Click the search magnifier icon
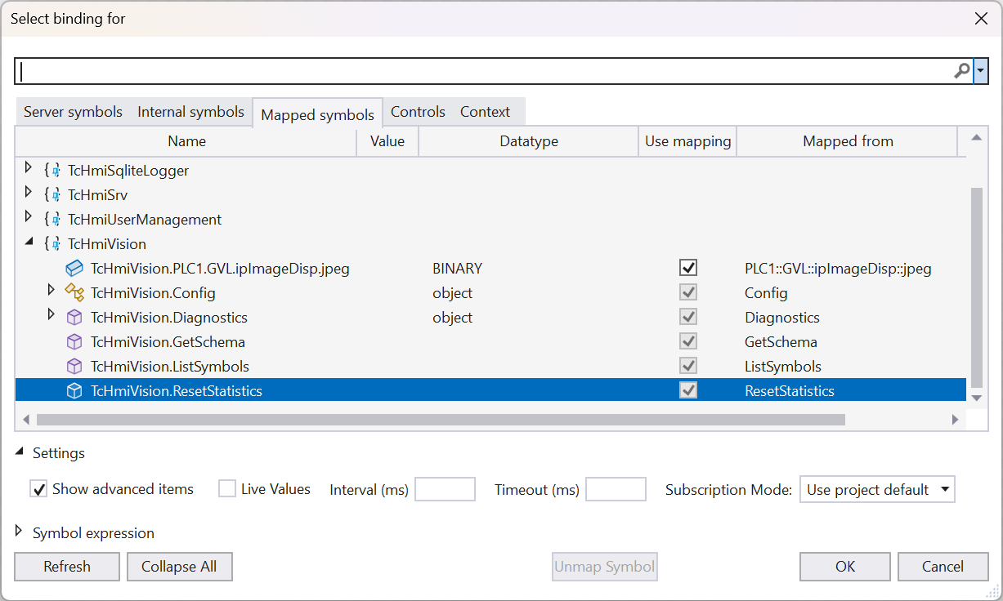Viewport: 1003px width, 601px height. [961, 72]
